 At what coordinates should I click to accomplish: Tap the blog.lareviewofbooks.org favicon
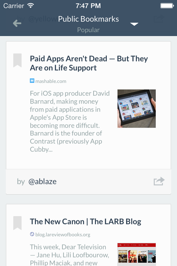32,234
